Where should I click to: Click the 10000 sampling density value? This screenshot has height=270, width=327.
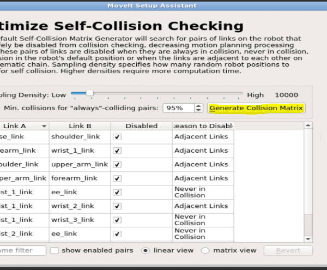click(286, 95)
